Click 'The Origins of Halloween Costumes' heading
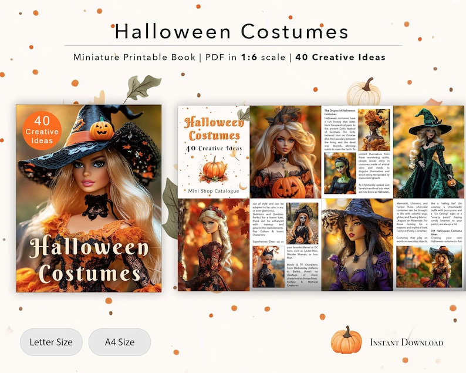Image resolution: width=466 pixels, height=373 pixels. click(x=340, y=112)
